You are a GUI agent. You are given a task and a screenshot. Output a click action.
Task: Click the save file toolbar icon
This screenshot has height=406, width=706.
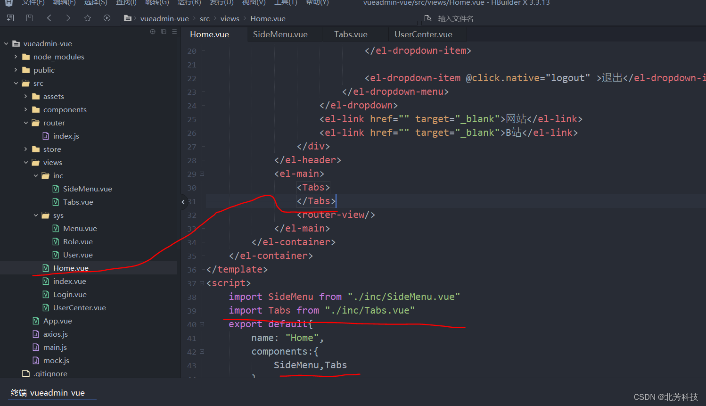30,18
